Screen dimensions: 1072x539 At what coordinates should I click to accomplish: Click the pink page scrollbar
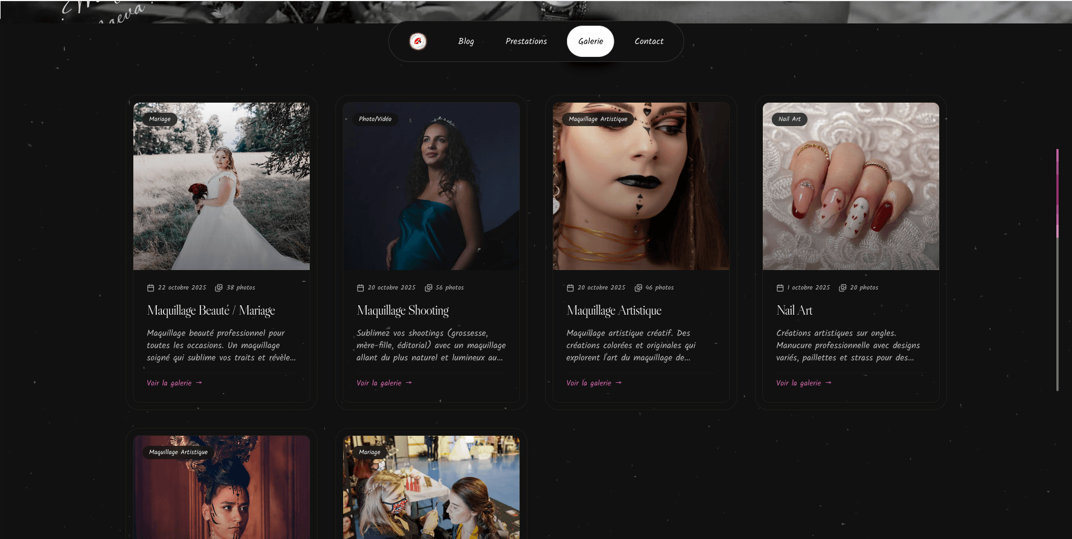1057,192
